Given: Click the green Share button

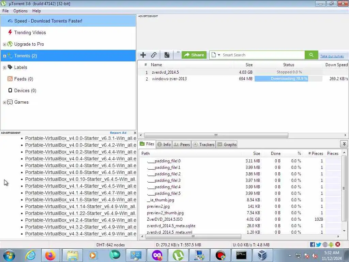Looking at the screenshot, I should pos(194,55).
